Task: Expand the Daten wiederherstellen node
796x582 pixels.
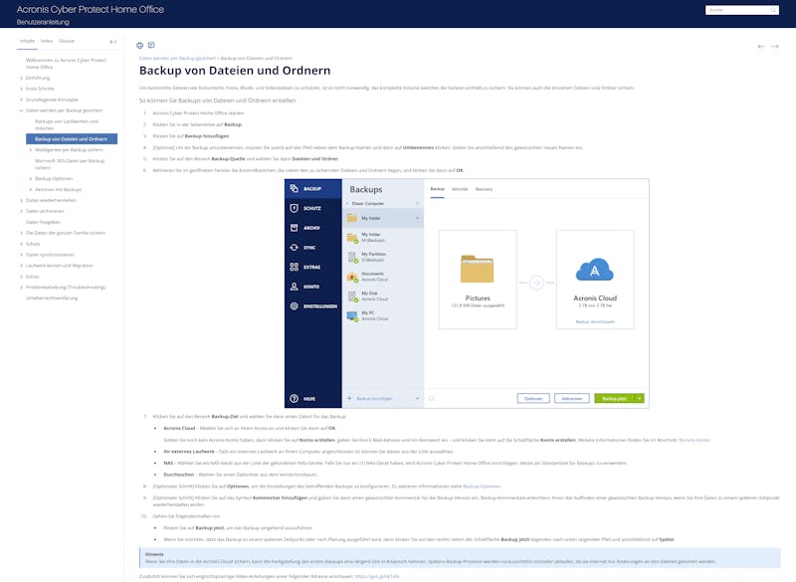Action: coord(21,200)
